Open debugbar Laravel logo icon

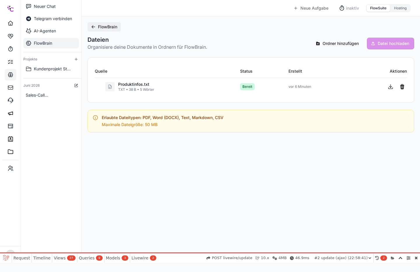[x=6, y=258]
